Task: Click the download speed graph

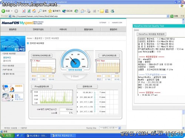Action: [x=44, y=66]
